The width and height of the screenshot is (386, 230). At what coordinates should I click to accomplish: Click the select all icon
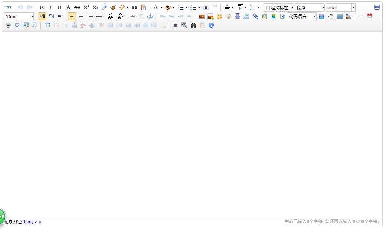[206, 7]
